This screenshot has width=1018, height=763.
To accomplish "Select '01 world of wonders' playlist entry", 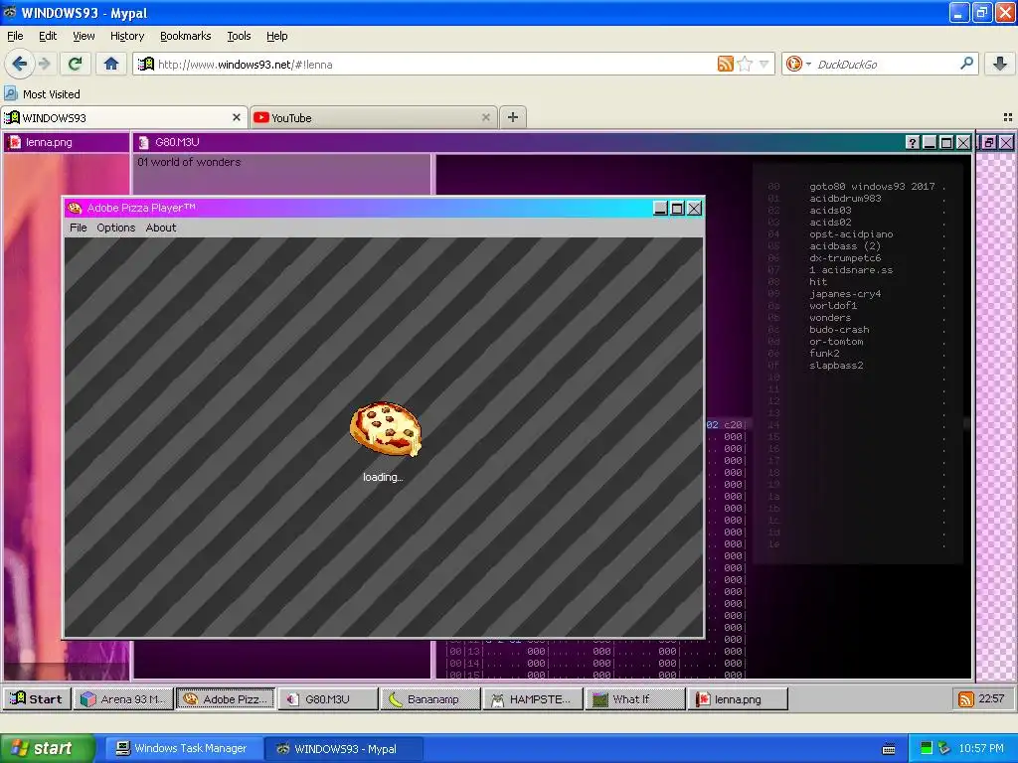I will tap(189, 162).
